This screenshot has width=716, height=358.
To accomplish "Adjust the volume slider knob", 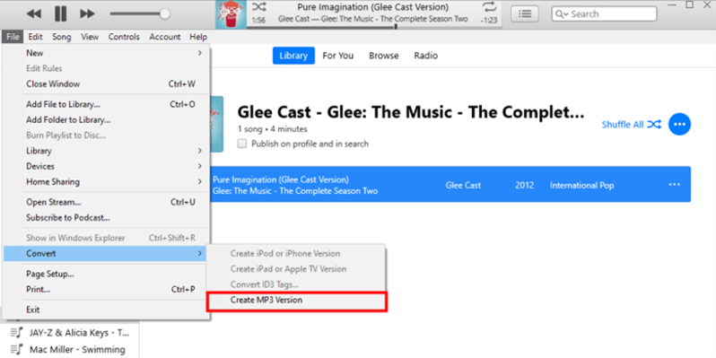I will pyautogui.click(x=165, y=14).
